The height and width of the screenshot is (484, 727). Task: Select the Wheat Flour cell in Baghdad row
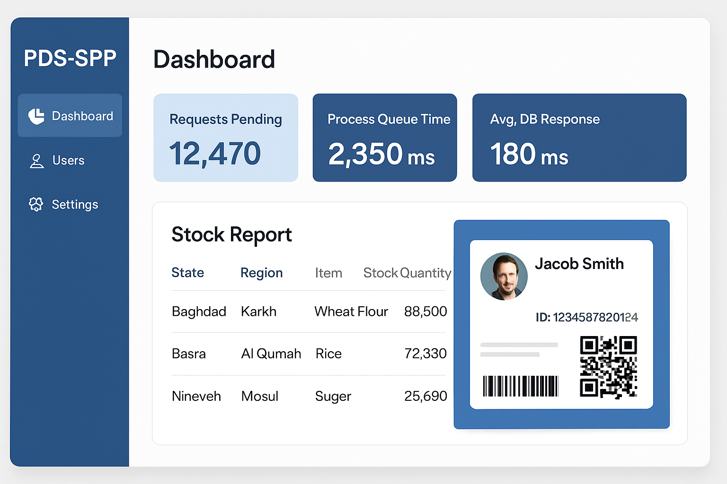[x=351, y=311]
